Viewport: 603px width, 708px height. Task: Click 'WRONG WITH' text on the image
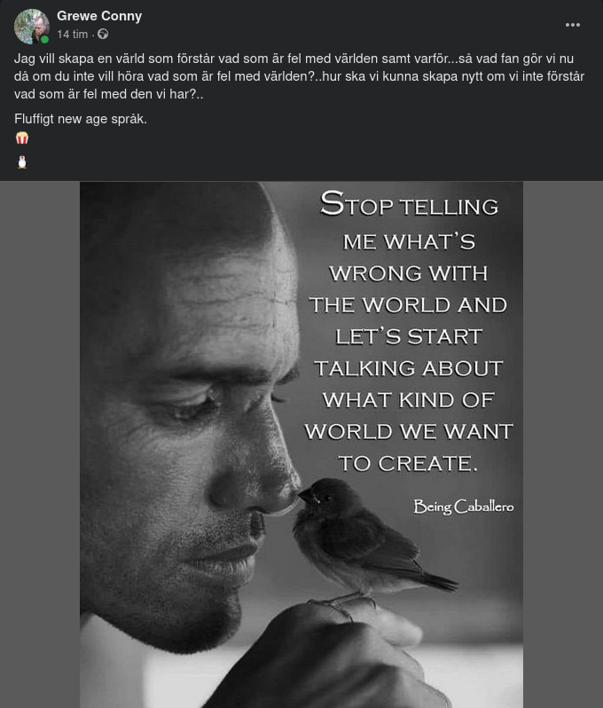pos(409,273)
